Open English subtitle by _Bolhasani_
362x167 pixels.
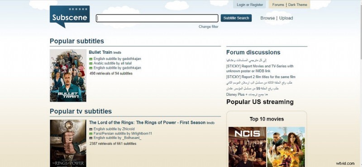coord(117,138)
